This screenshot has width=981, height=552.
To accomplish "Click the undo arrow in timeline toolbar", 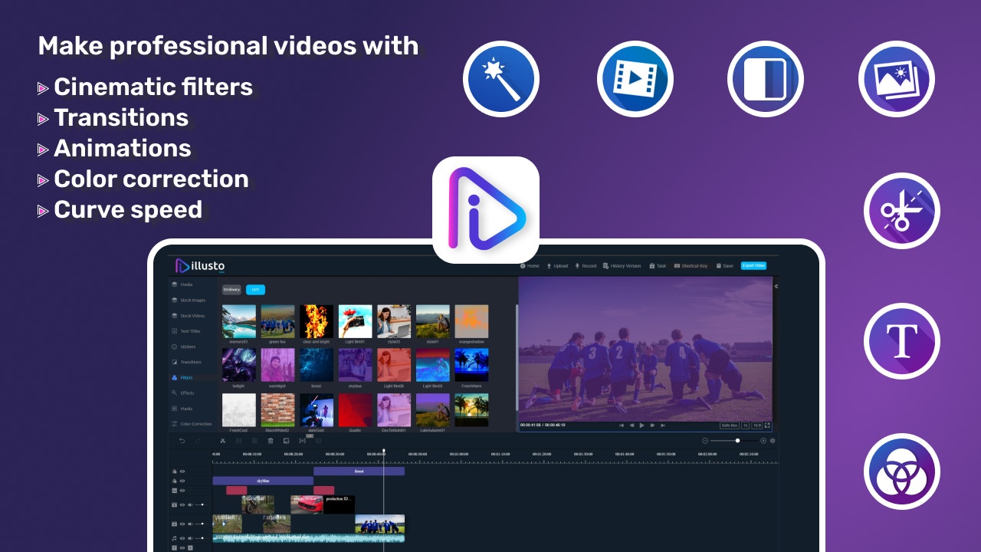I will click(x=182, y=441).
